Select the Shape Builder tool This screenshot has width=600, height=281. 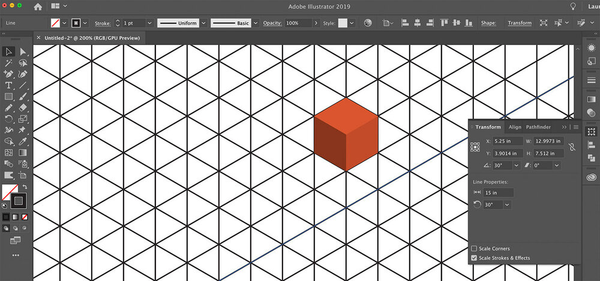coord(9,141)
